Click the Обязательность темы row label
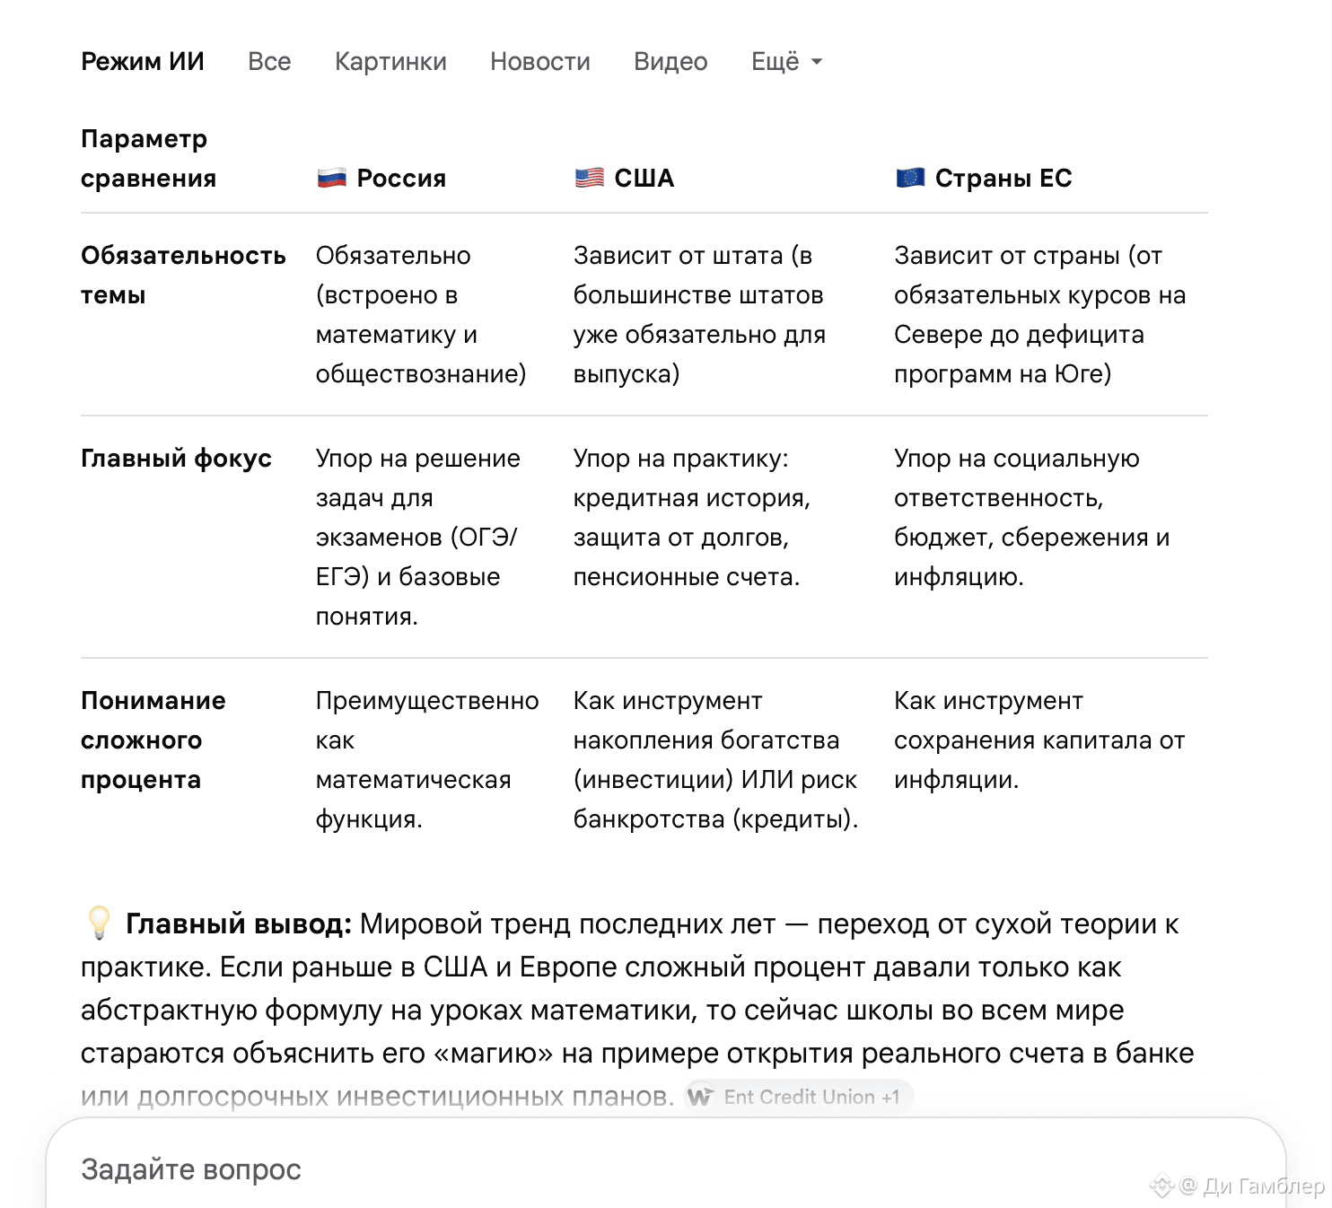The height and width of the screenshot is (1208, 1332). [x=183, y=275]
